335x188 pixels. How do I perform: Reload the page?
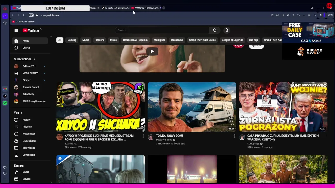(x=24, y=15)
